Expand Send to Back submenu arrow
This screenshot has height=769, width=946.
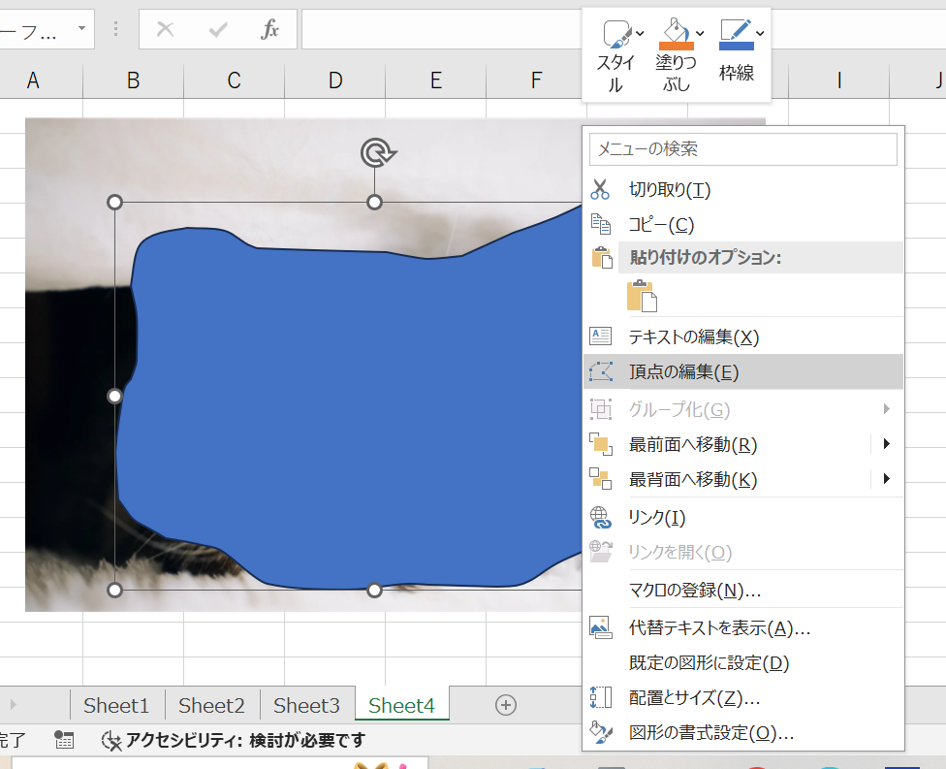pos(886,479)
